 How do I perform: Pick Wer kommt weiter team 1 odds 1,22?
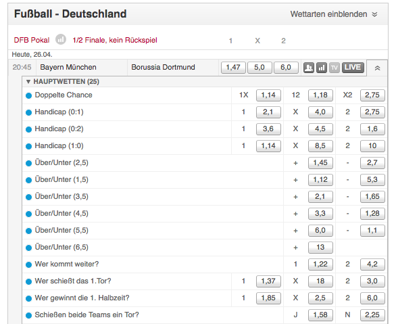click(x=320, y=264)
